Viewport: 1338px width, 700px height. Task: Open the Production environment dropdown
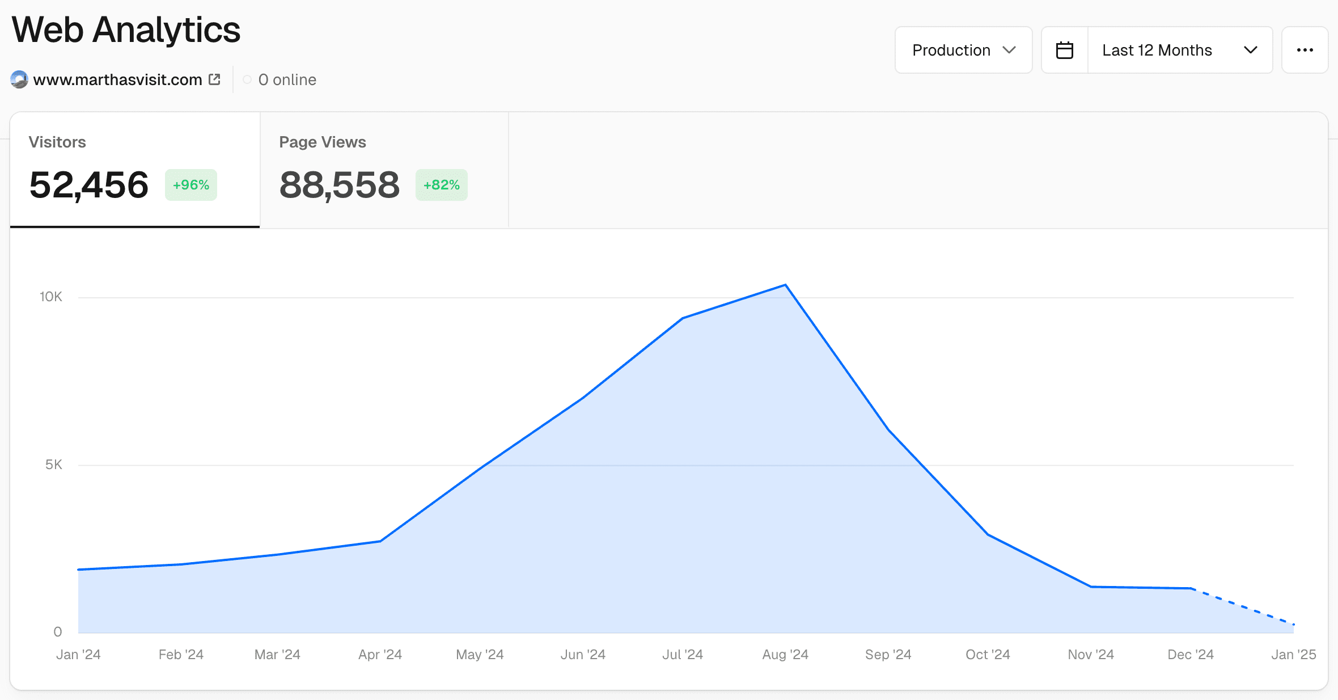963,50
